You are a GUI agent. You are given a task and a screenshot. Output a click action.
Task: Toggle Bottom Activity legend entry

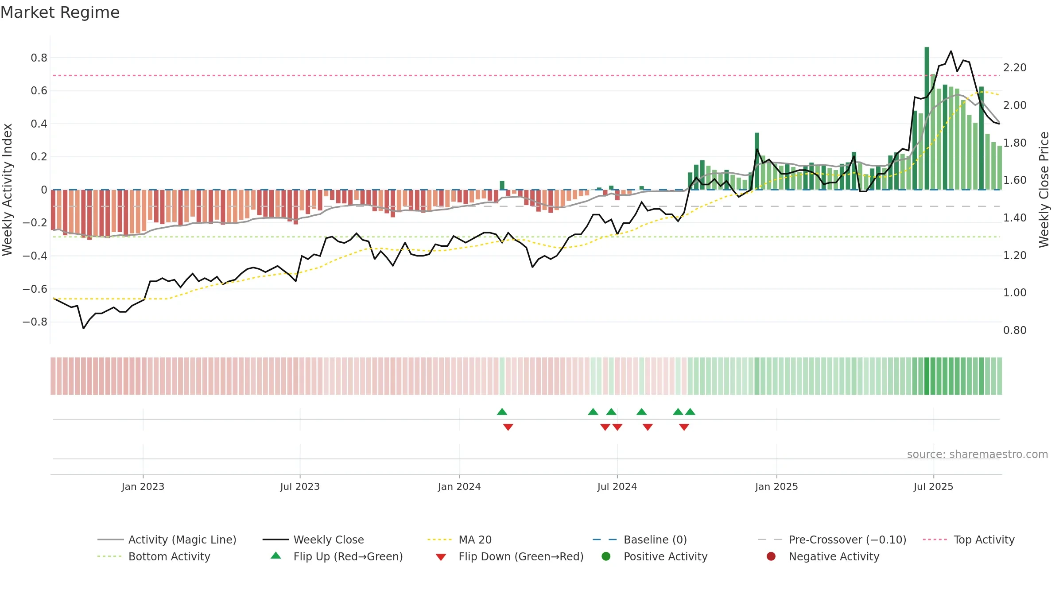[x=154, y=556]
